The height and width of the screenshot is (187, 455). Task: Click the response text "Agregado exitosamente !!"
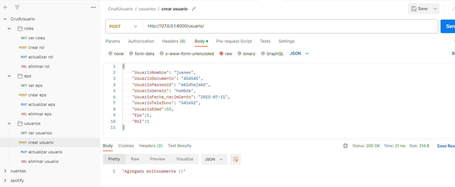[154, 171]
